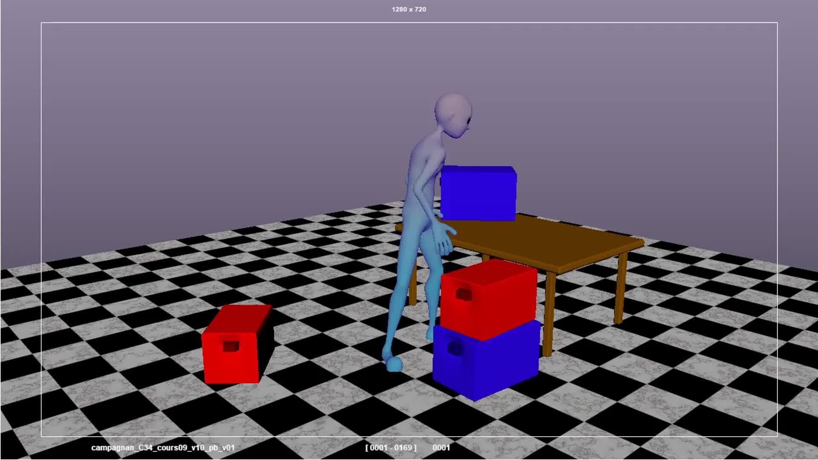Click the current frame number 0001
The height and width of the screenshot is (460, 818).
tap(441, 448)
